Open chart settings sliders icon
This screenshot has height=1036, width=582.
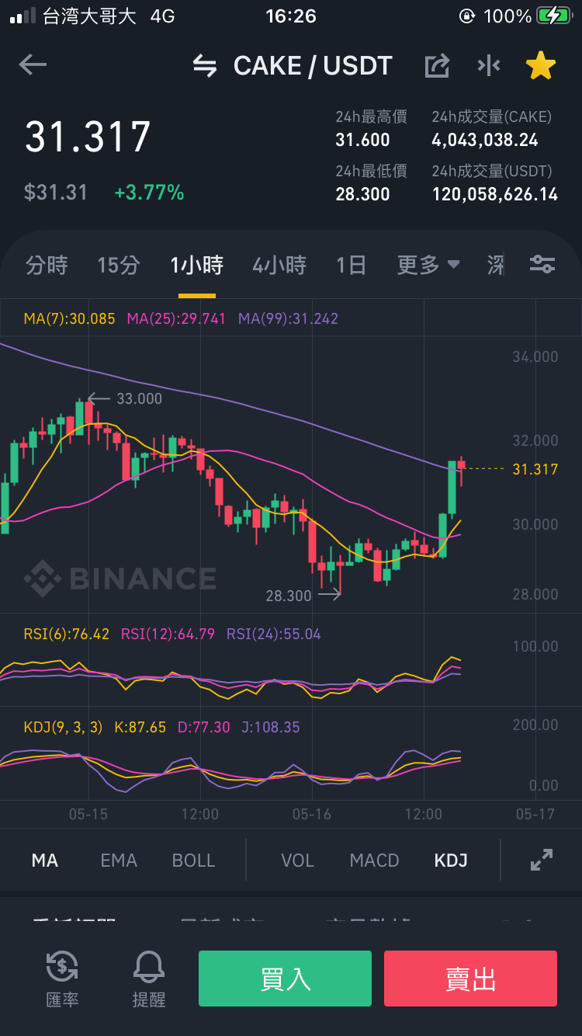point(542,265)
